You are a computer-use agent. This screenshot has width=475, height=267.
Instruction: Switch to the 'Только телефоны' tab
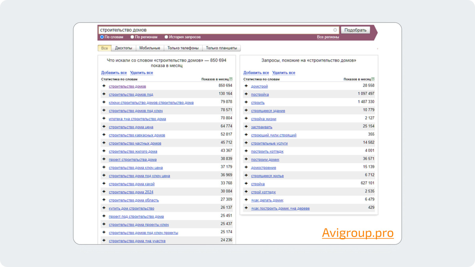(x=183, y=48)
